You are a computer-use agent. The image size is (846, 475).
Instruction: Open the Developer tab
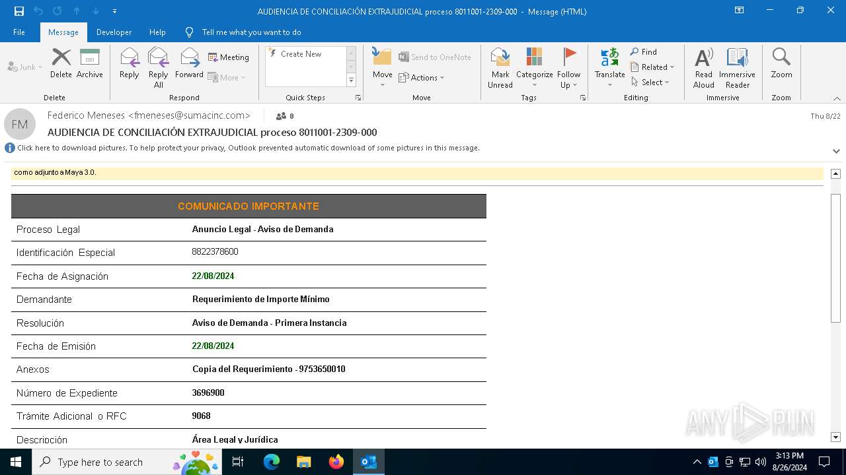pyautogui.click(x=114, y=32)
